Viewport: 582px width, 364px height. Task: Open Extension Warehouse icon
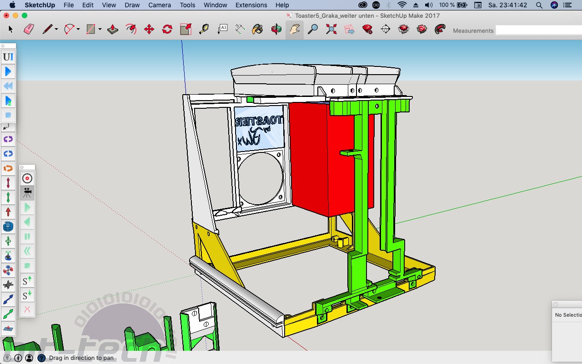pyautogui.click(x=404, y=30)
